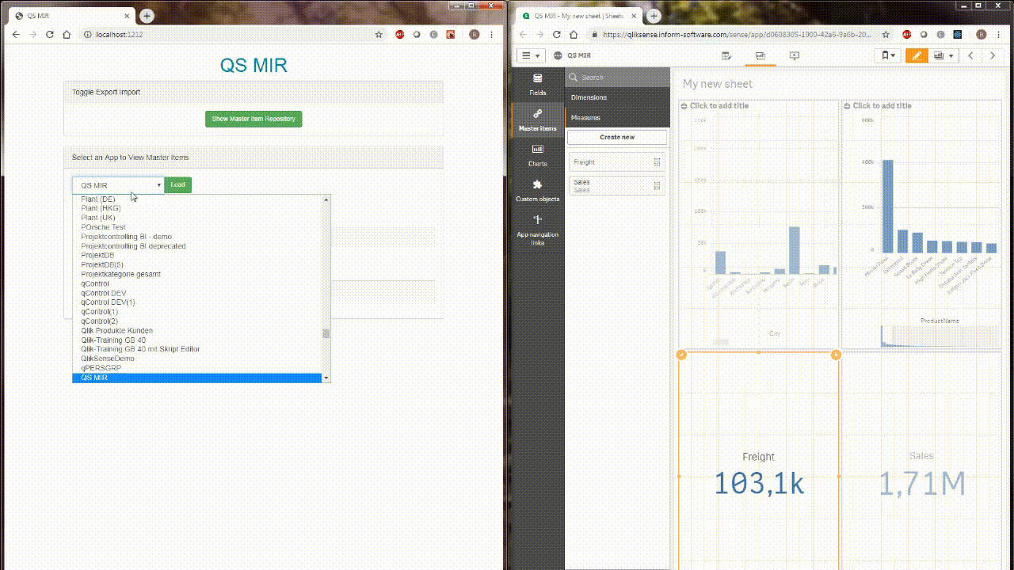Add title to the City bar chart
This screenshot has width=1014, height=570.
[x=719, y=105]
